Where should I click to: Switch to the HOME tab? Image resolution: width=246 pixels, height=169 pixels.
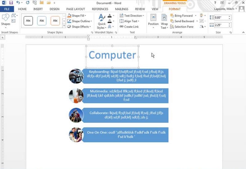pyautogui.click(x=22, y=9)
